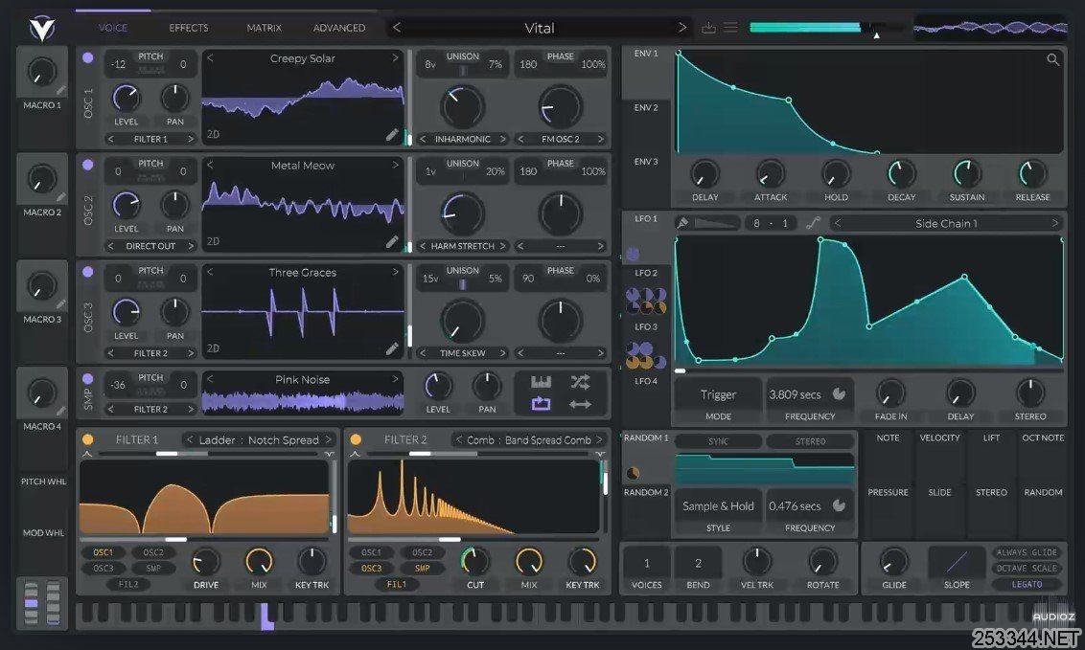This screenshot has height=650, width=1085.
Task: Click the Random 1 modulation source icon
Action: (633, 474)
